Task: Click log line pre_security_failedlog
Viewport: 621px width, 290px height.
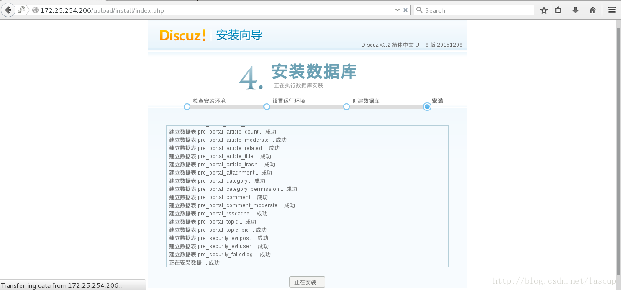Action: [220, 255]
